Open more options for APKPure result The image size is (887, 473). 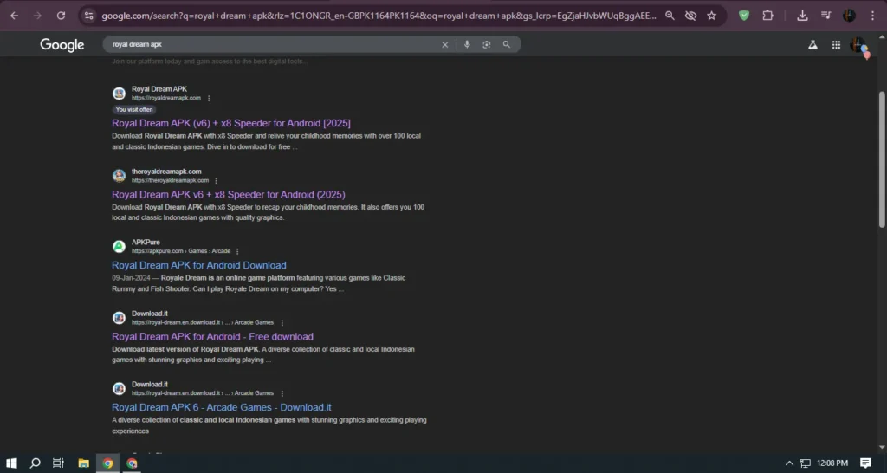click(237, 252)
